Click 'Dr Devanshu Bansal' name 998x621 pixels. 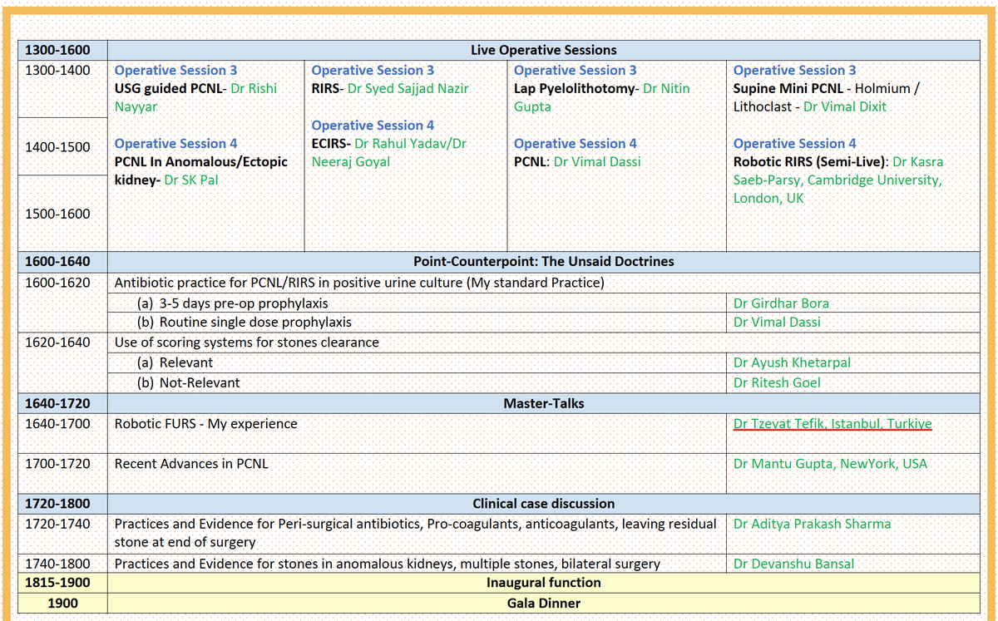coord(793,564)
